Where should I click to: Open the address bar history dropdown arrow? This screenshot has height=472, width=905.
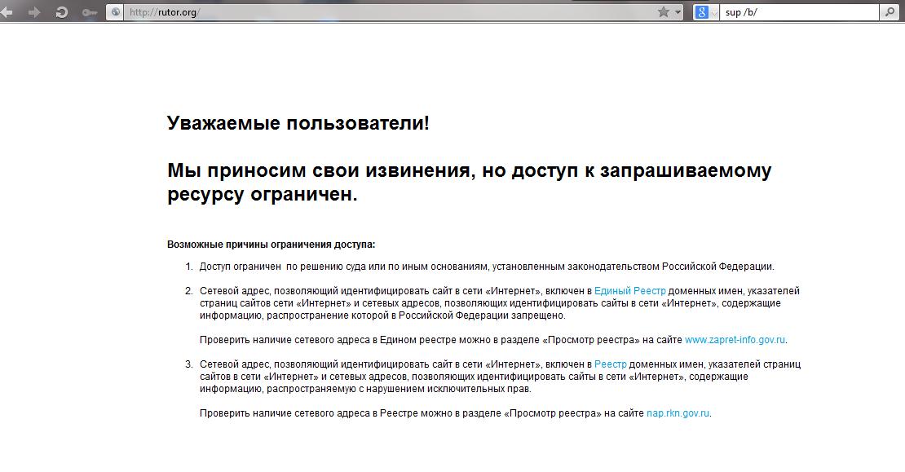tap(678, 12)
